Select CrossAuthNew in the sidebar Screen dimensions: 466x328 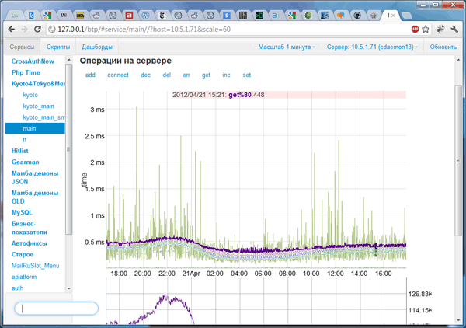pyautogui.click(x=33, y=61)
